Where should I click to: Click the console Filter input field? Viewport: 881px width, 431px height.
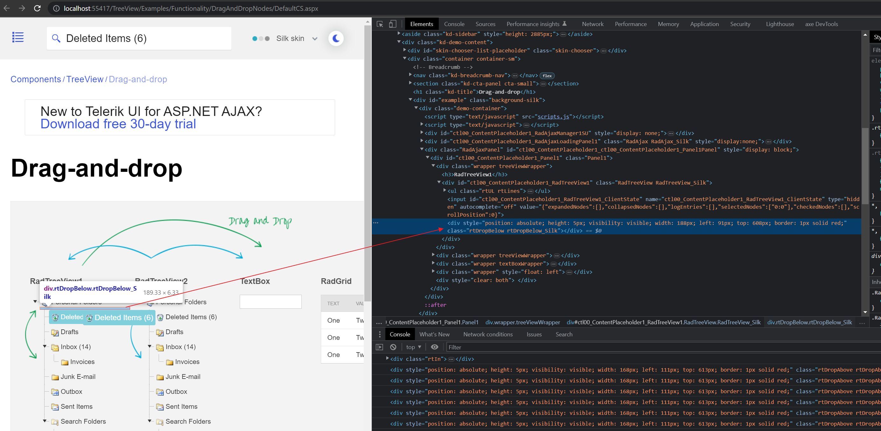point(650,347)
